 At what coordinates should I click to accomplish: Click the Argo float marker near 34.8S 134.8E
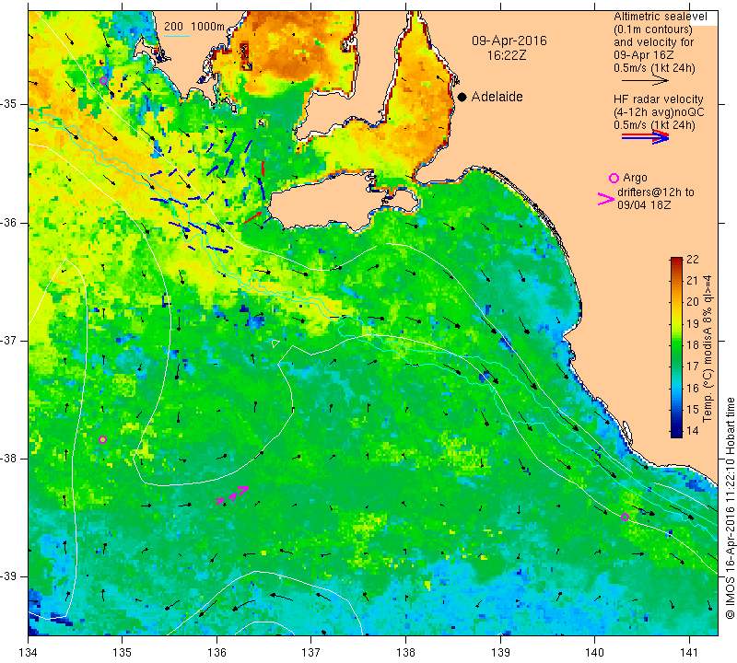(104, 81)
